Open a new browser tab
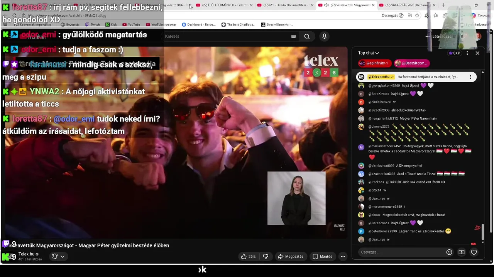 (x=443, y=5)
